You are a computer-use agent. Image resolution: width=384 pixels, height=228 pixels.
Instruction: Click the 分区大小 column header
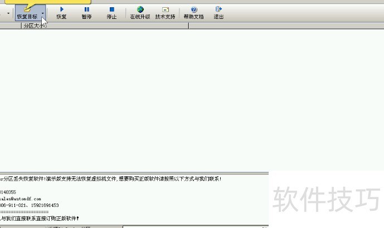(33, 26)
